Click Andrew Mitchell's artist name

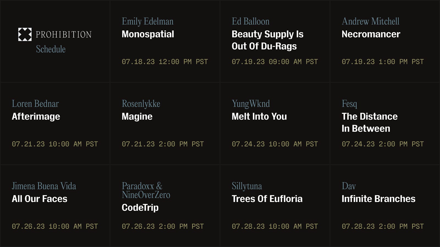pos(370,21)
